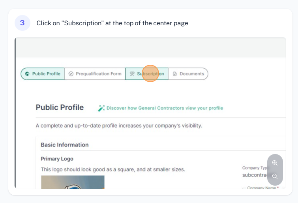Click the orange highlight circle on Subscription
The width and height of the screenshot is (298, 203).
coord(150,73)
